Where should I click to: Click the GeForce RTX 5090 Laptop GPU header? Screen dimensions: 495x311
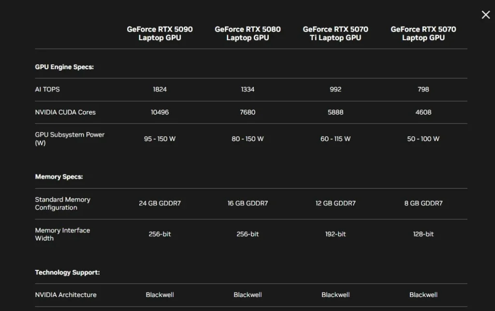pos(160,33)
